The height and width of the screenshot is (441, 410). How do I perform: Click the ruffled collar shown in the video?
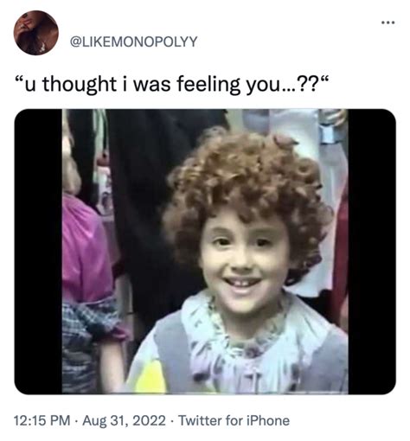pyautogui.click(x=242, y=340)
